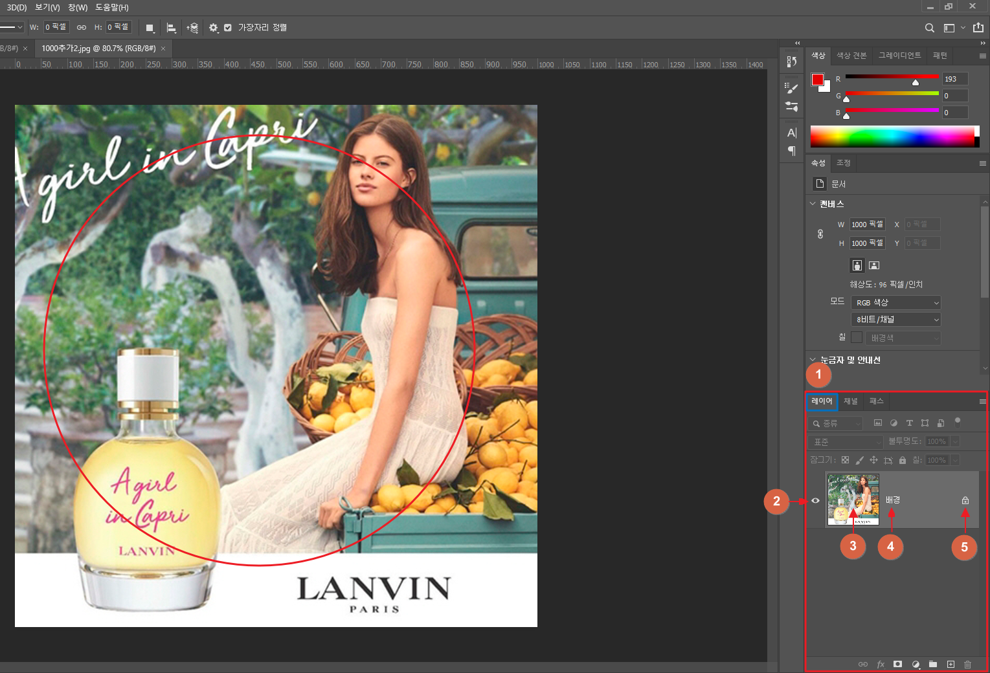Switch to the 조정 tab
The height and width of the screenshot is (673, 990).
pyautogui.click(x=843, y=163)
